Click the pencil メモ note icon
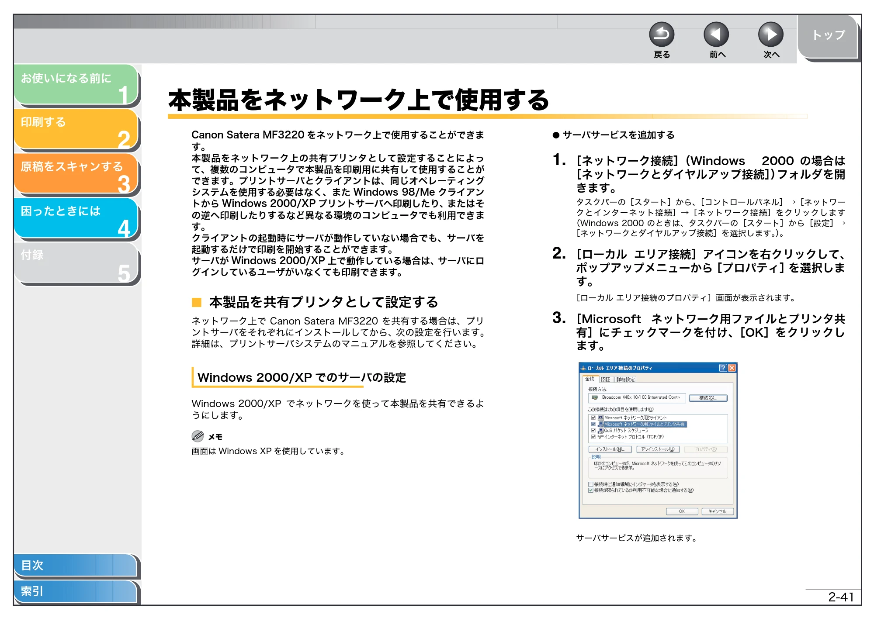 pyautogui.click(x=198, y=436)
